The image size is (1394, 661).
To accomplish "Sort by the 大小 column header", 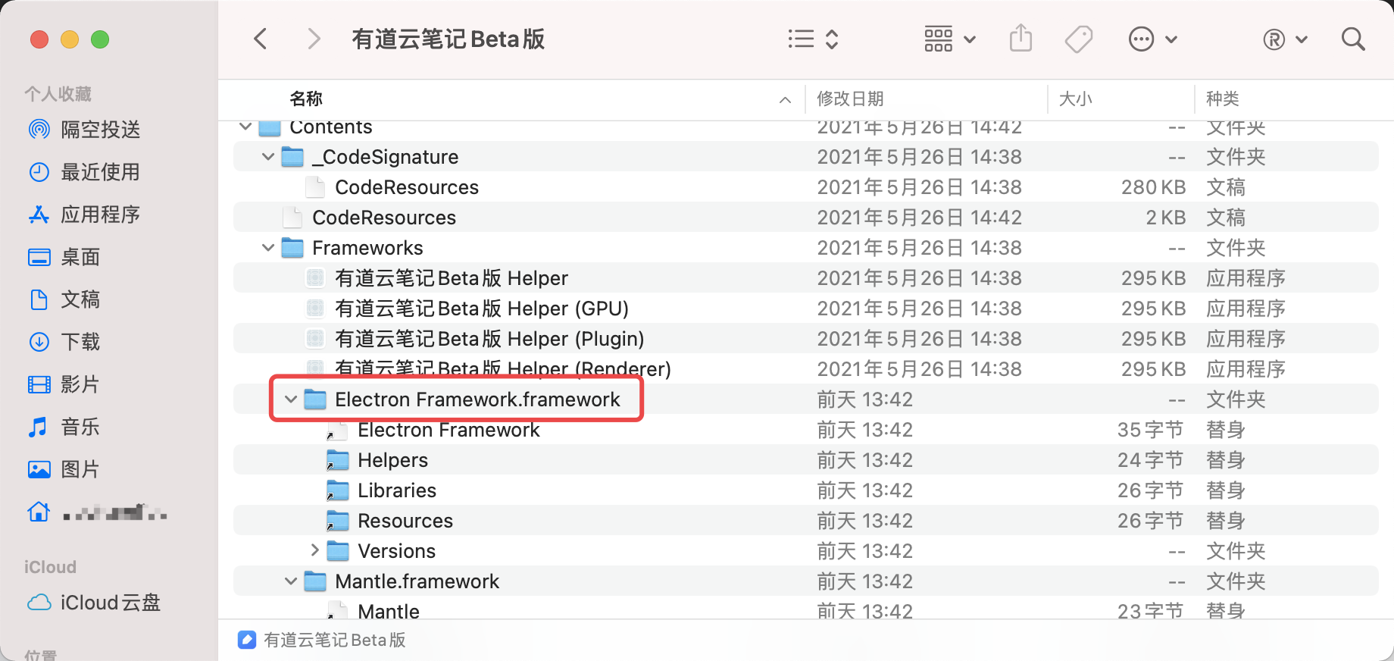I will coord(1075,99).
